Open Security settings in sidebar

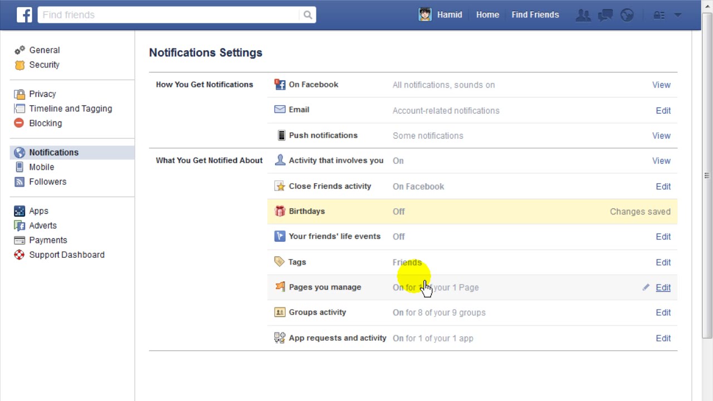(45, 65)
